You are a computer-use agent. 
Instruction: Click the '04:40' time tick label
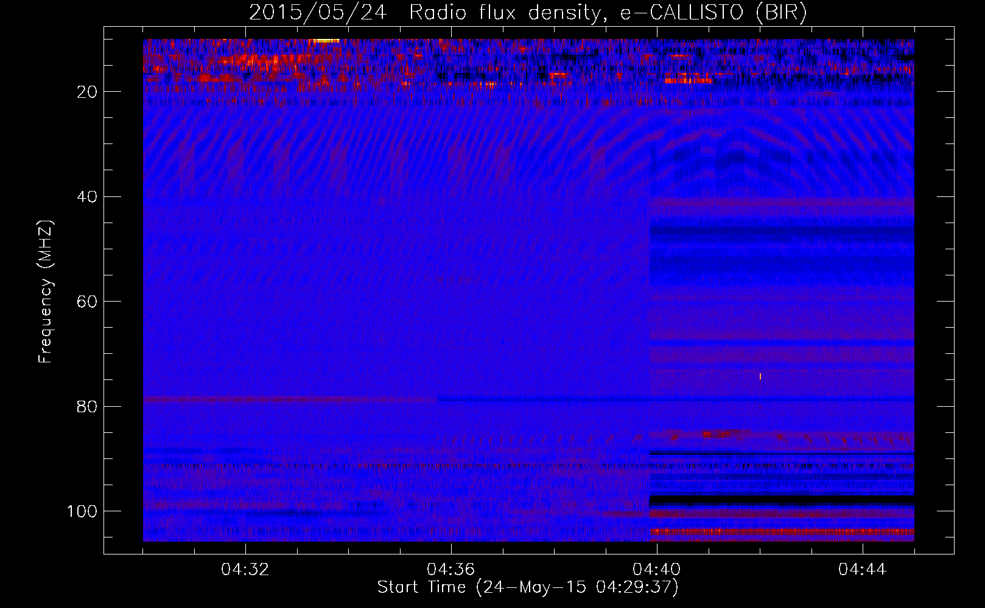click(656, 570)
